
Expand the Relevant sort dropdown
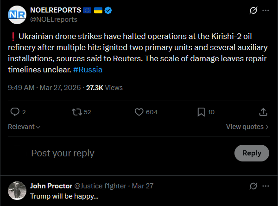(x=24, y=127)
